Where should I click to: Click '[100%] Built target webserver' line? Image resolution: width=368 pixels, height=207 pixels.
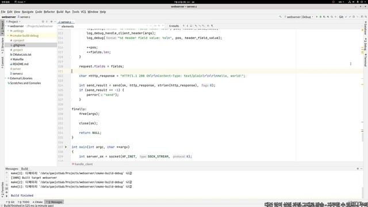tap(34, 178)
